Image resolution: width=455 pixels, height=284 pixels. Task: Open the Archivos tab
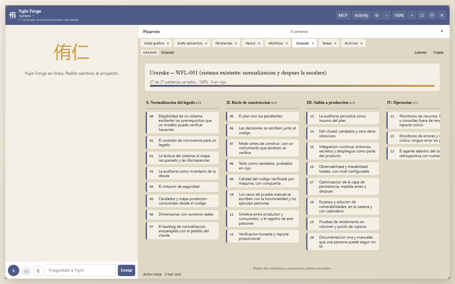click(x=351, y=44)
